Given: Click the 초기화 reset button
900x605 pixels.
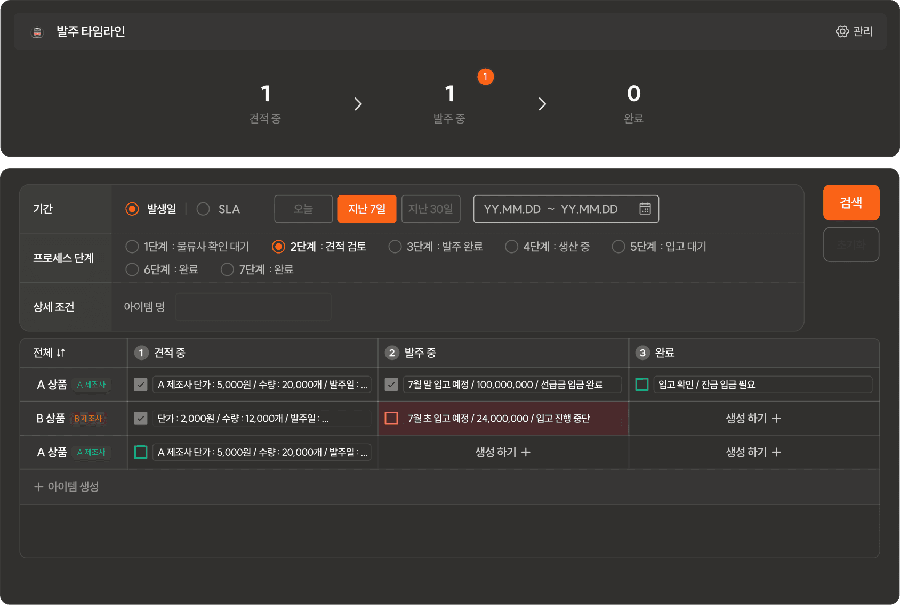Looking at the screenshot, I should (851, 244).
